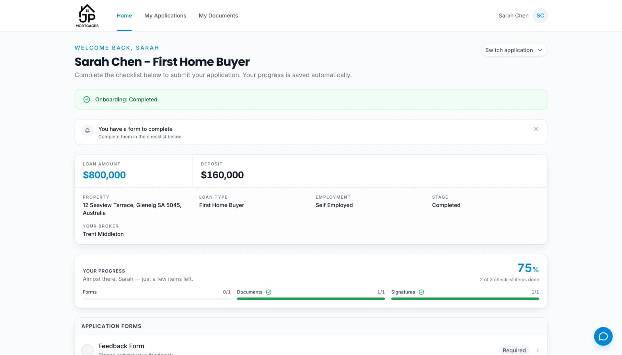The width and height of the screenshot is (622, 355).
Task: Click the 75% progress figure
Action: (x=528, y=268)
